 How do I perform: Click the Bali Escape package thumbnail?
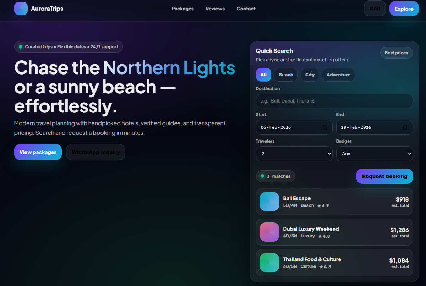[269, 202]
